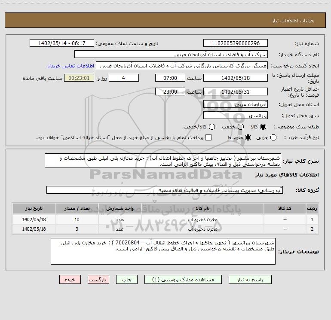Select the کالا/خدمت radio button
This screenshot has height=320, width=331.
tap(212, 127)
